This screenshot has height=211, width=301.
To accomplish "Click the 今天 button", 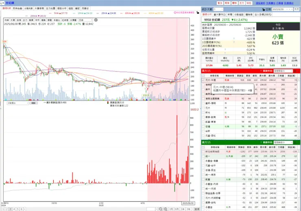I will point(297,9).
